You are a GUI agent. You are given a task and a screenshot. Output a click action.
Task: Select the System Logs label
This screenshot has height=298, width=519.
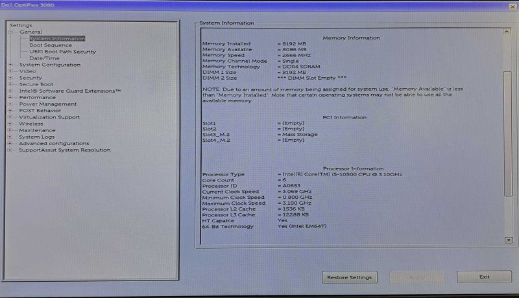[x=37, y=137]
